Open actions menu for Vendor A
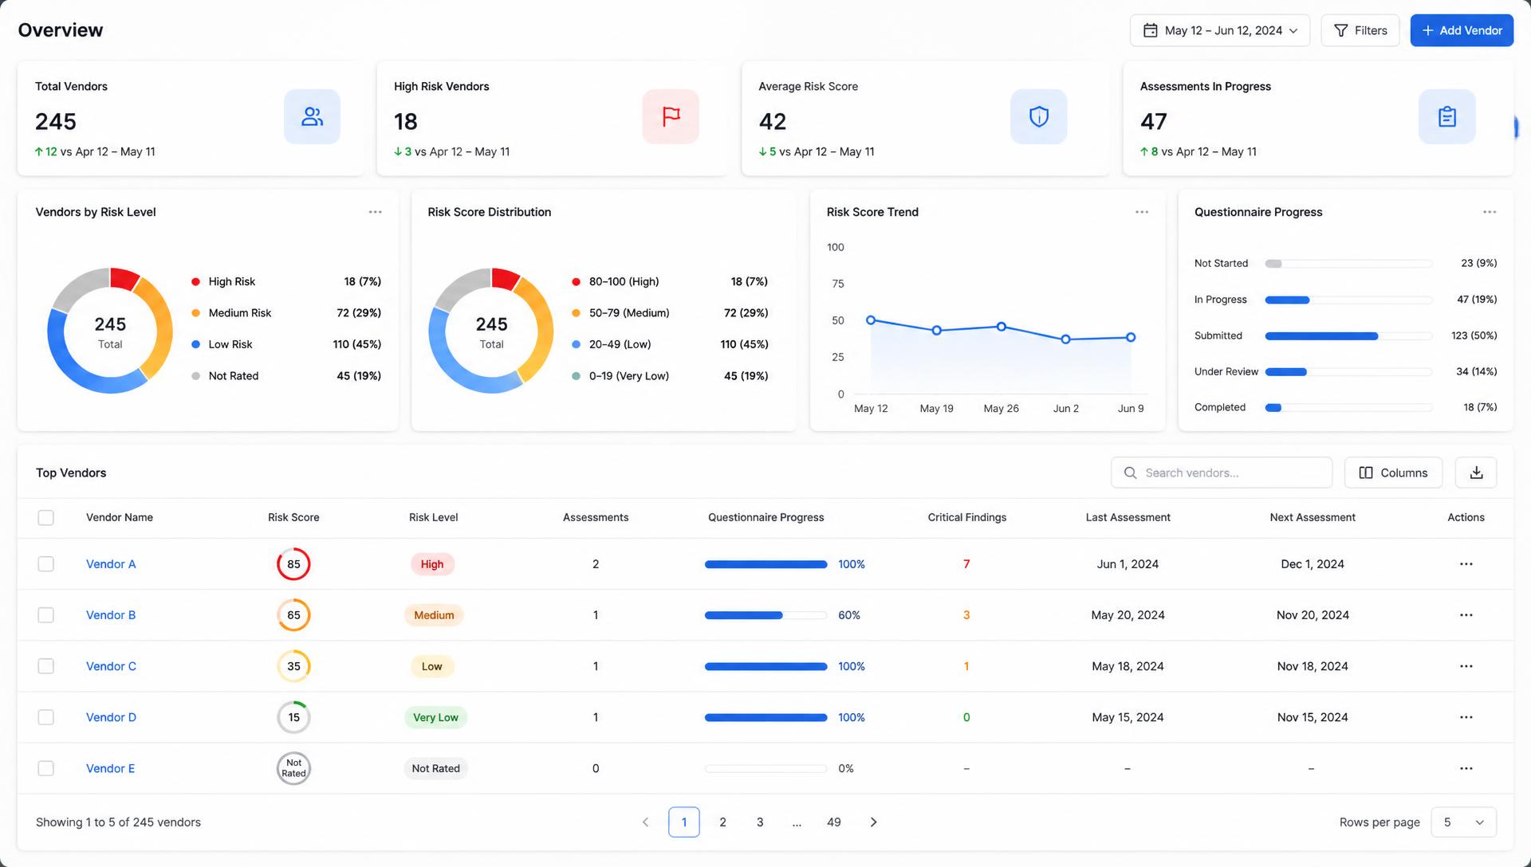1531x867 pixels. tap(1466, 564)
